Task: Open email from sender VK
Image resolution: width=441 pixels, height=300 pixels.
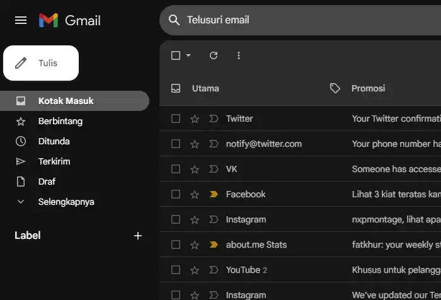Action: coord(231,169)
